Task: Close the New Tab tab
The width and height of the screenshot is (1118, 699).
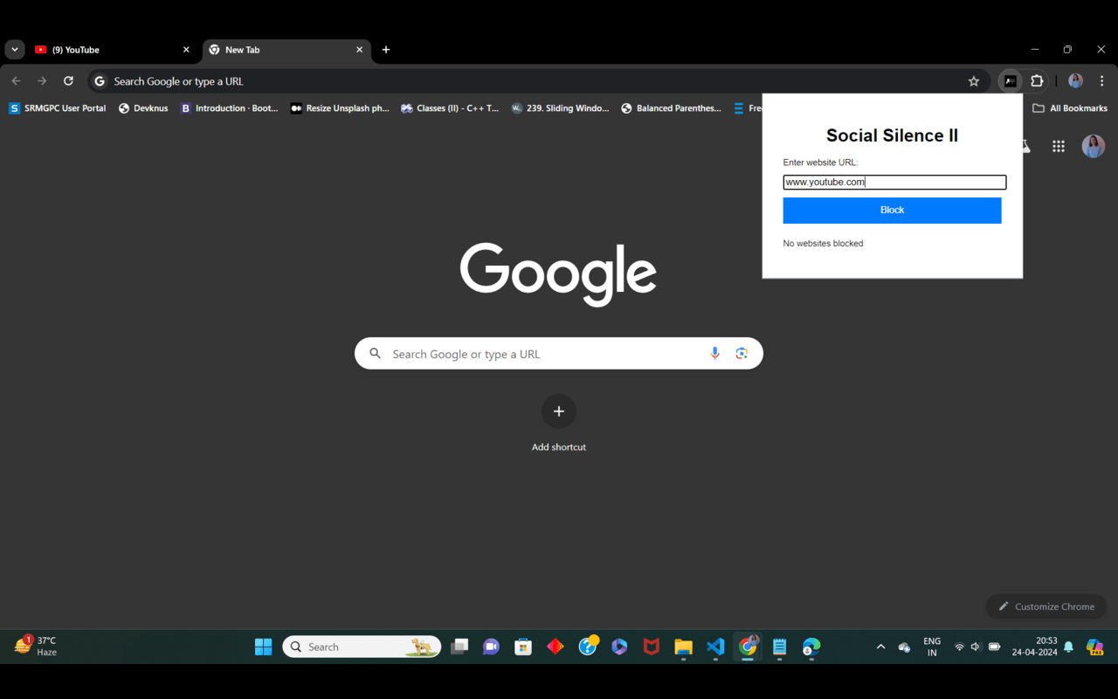Action: point(360,50)
